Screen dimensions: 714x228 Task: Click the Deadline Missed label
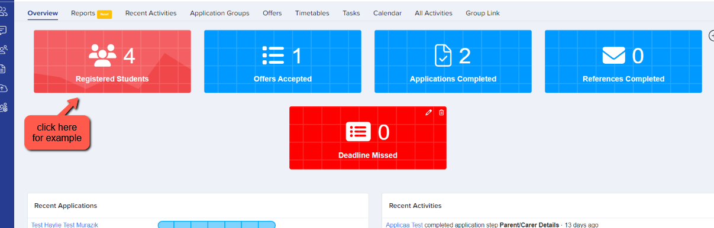point(368,155)
